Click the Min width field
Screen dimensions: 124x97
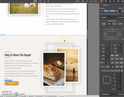pos(108,48)
